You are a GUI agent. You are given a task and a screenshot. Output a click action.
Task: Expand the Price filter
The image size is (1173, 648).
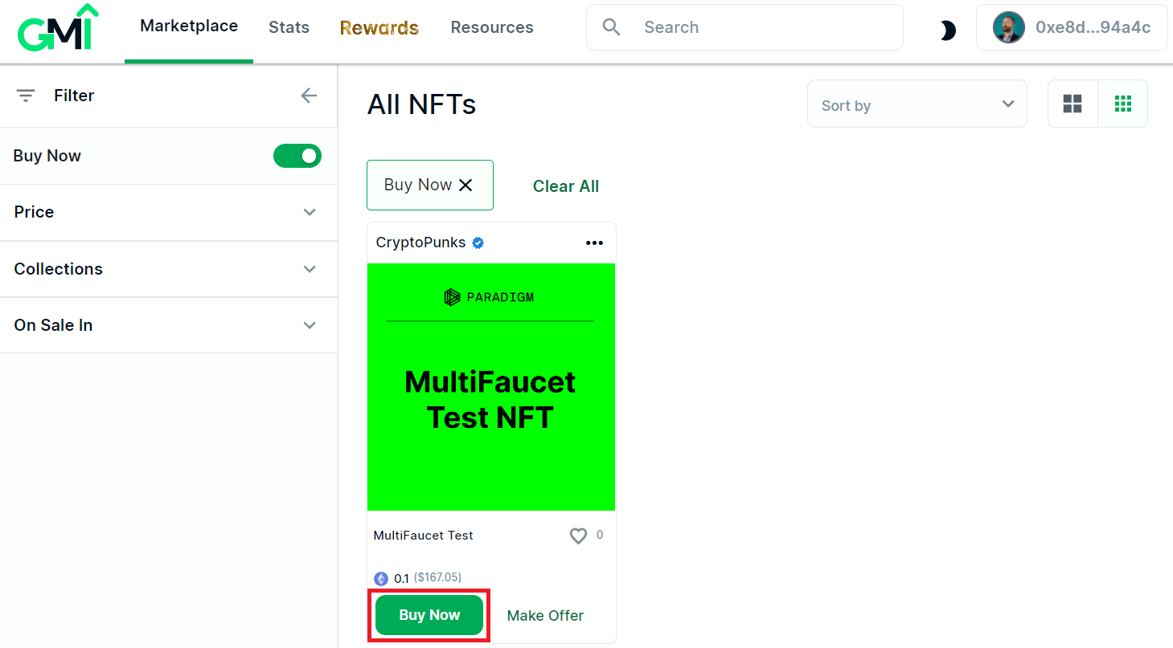point(169,212)
